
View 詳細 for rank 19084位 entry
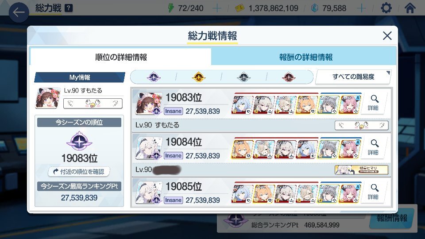tap(373, 148)
